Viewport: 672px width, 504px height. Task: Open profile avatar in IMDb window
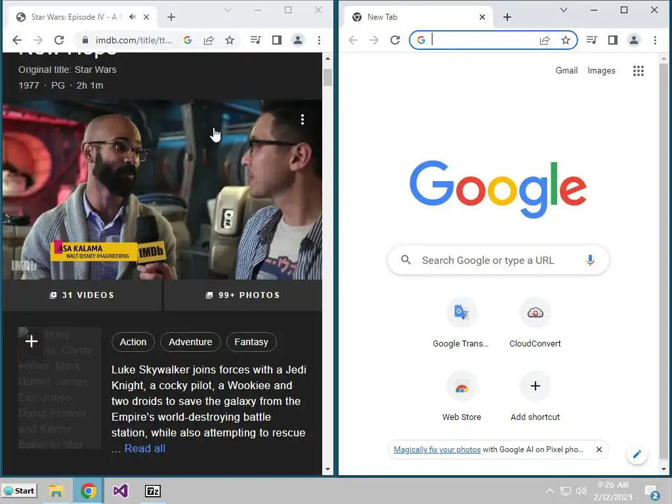297,40
